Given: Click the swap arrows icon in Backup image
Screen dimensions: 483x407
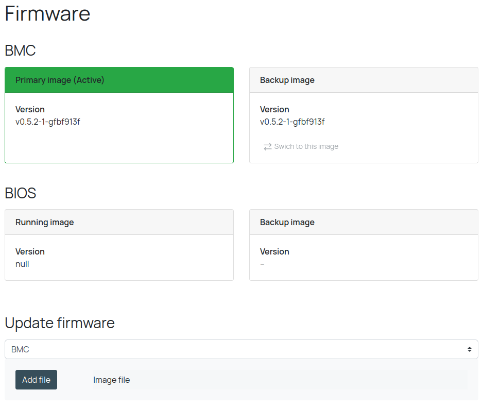Looking at the screenshot, I should click(267, 147).
